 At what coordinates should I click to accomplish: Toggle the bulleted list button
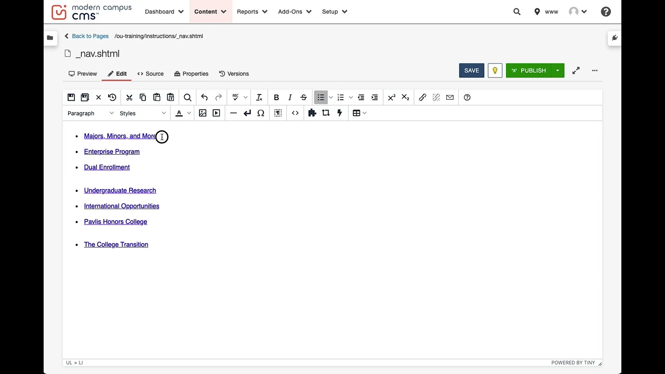pos(321,97)
